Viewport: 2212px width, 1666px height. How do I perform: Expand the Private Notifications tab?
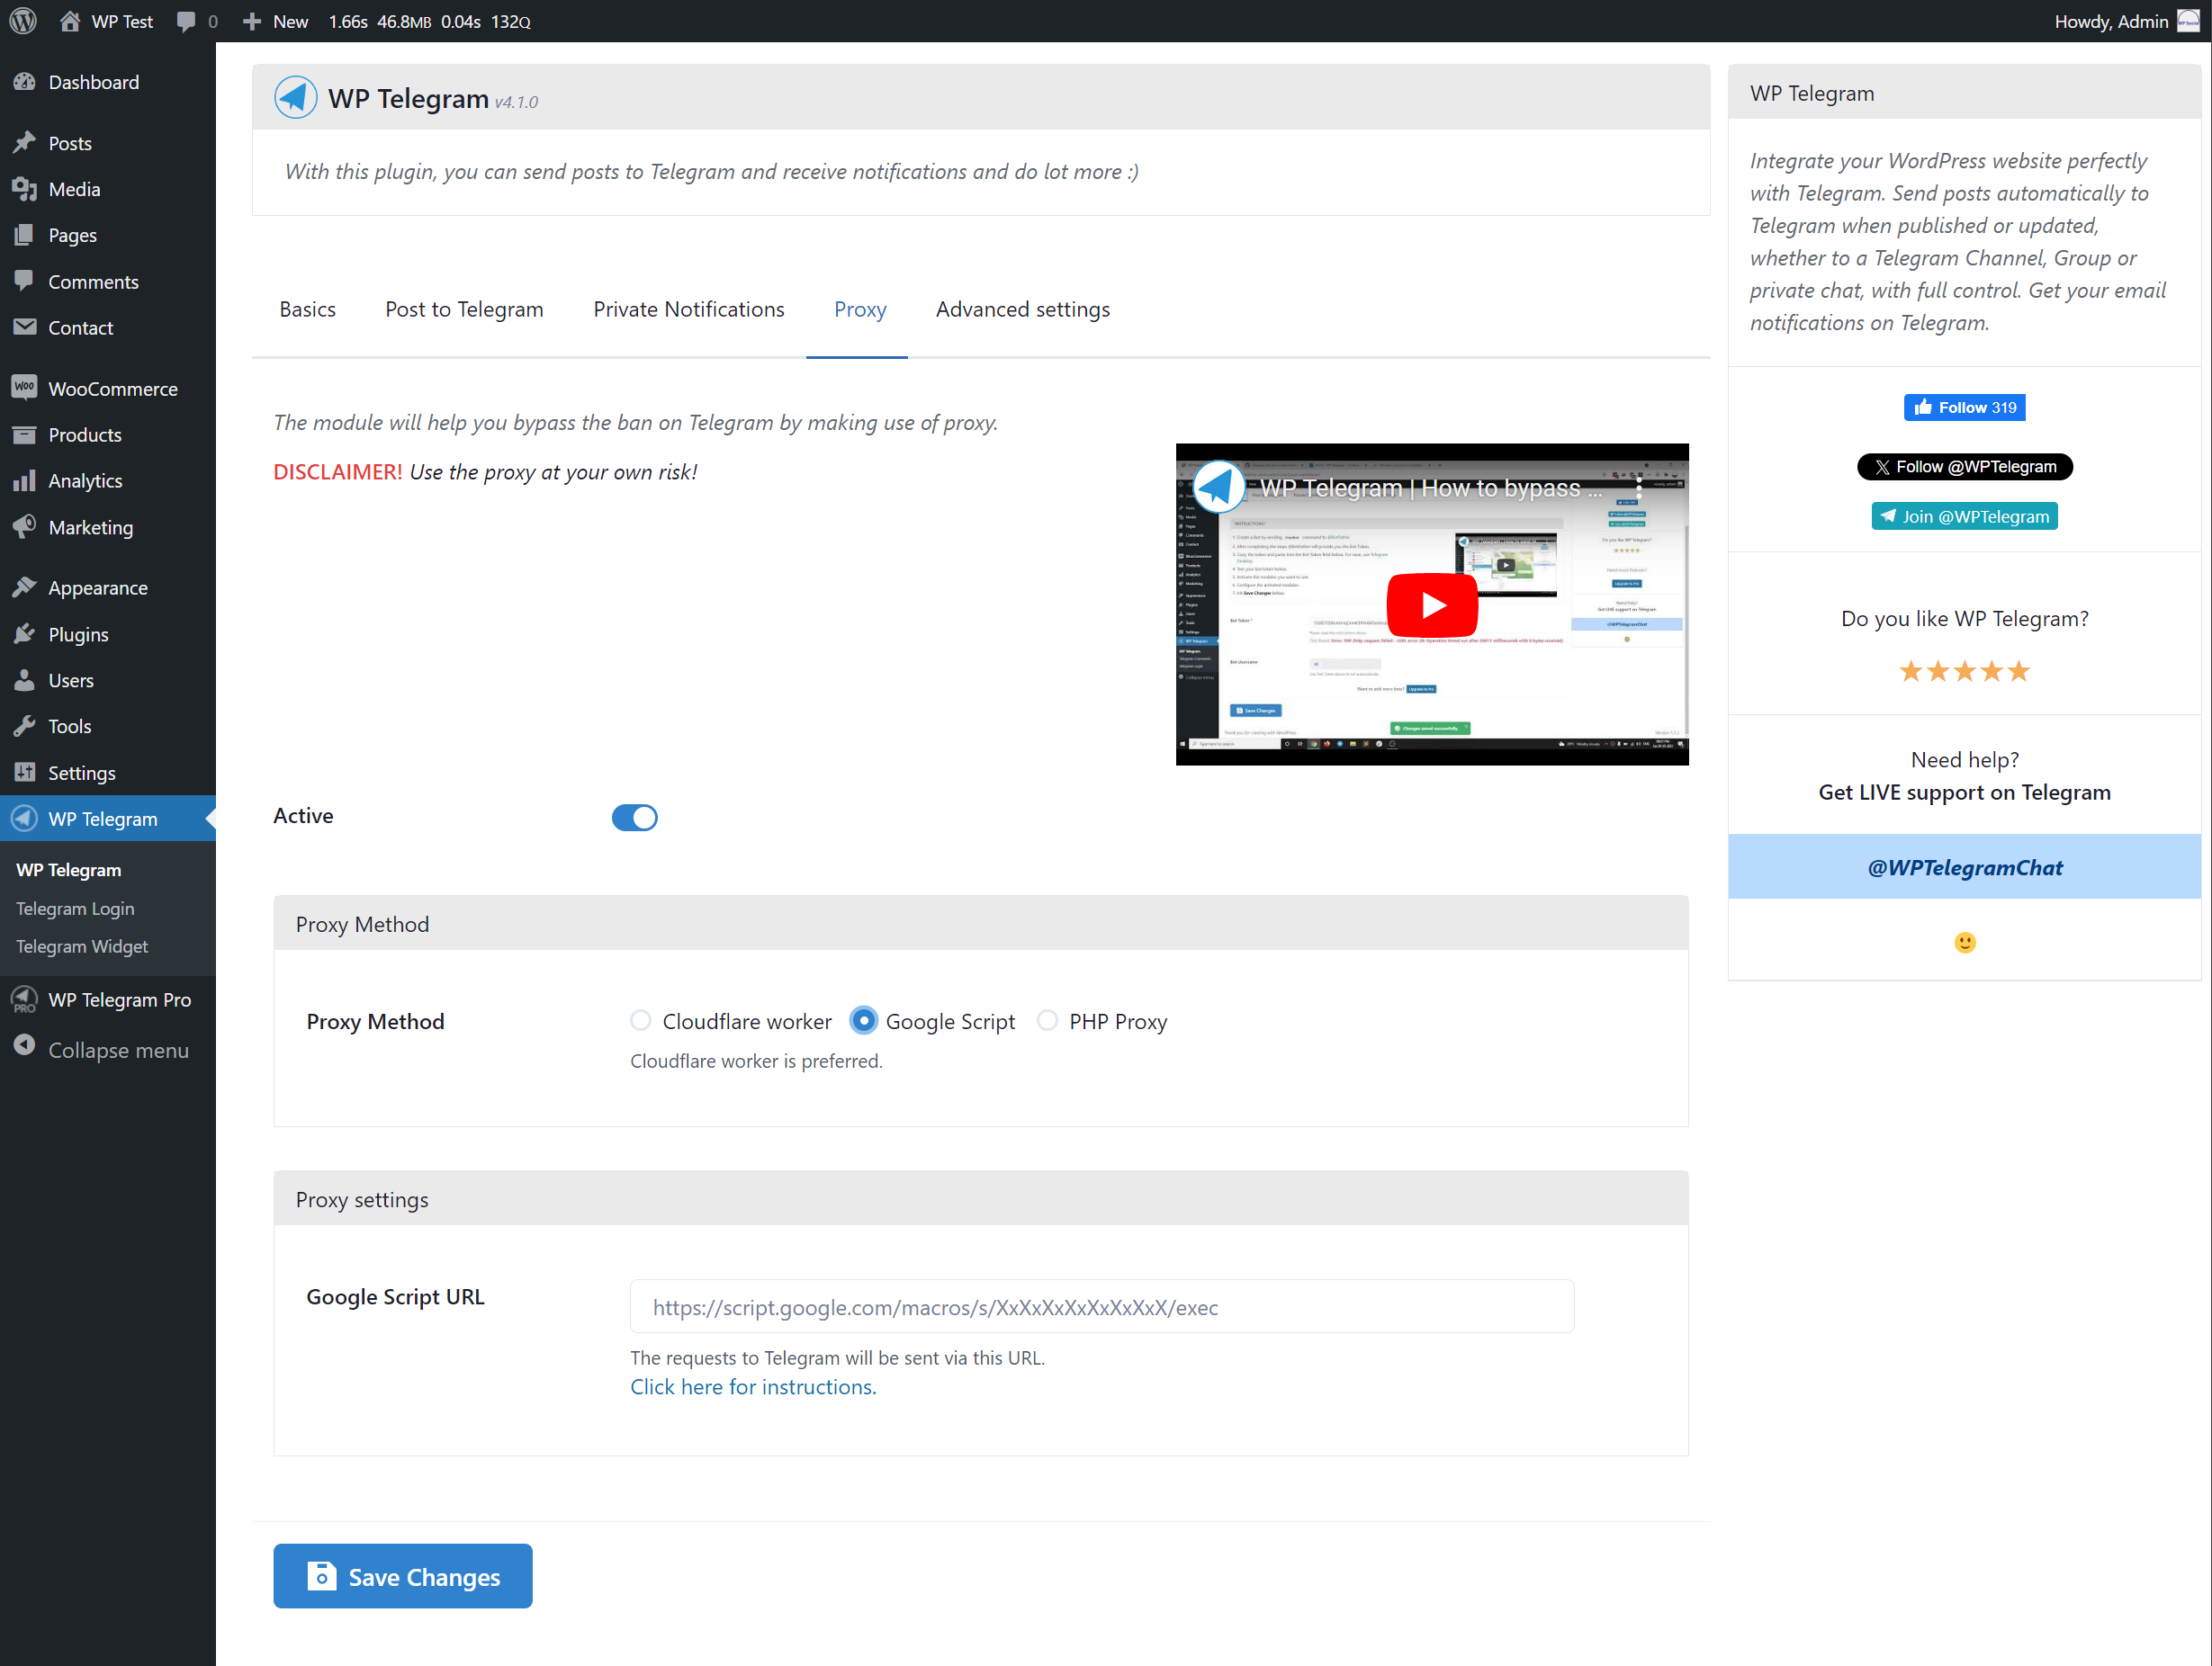(688, 308)
